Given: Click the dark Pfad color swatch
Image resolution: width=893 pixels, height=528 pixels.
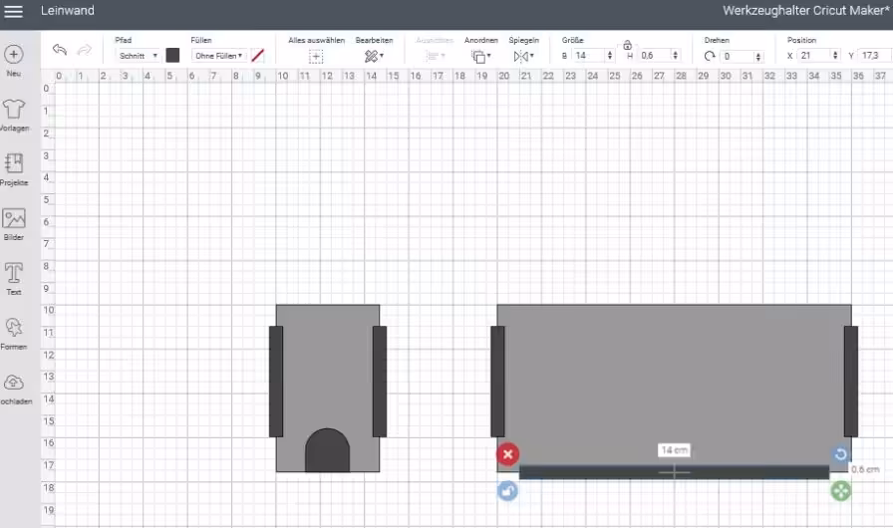Looking at the screenshot, I should coord(172,56).
